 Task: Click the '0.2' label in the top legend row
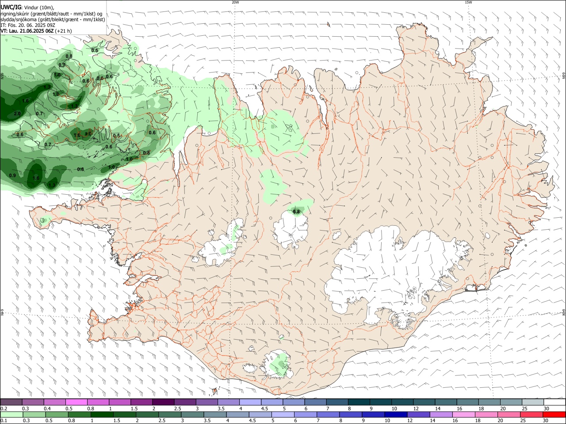(x=4, y=409)
